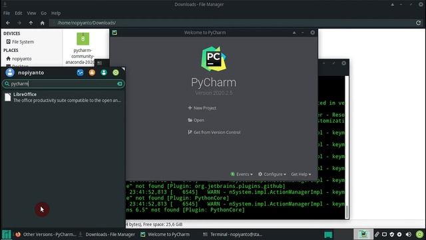426x240 pixels.
Task: Click the green session power icon in panel
Action: pos(419,234)
